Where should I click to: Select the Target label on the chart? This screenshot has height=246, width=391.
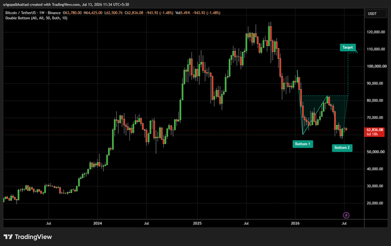[x=348, y=47]
